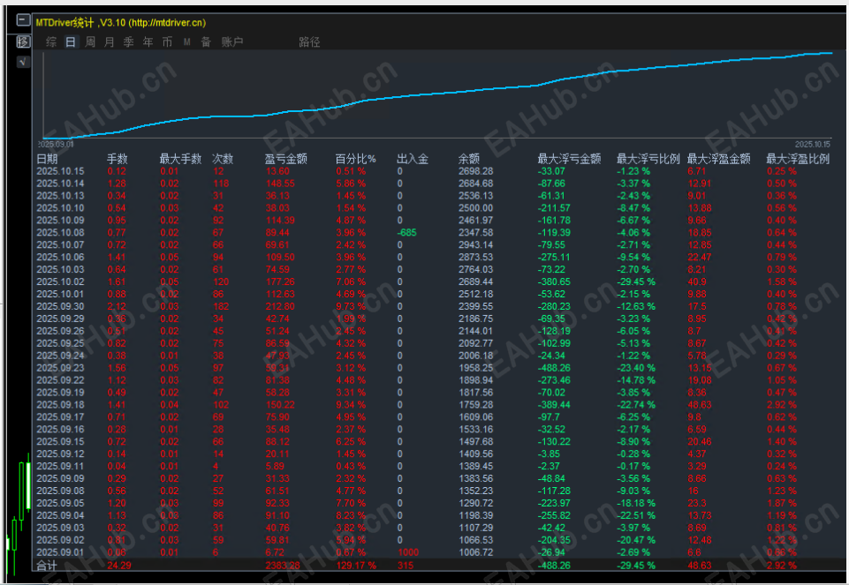The image size is (849, 585).
Task: Toggle the √ checkbox on left edge
Action: tap(23, 62)
